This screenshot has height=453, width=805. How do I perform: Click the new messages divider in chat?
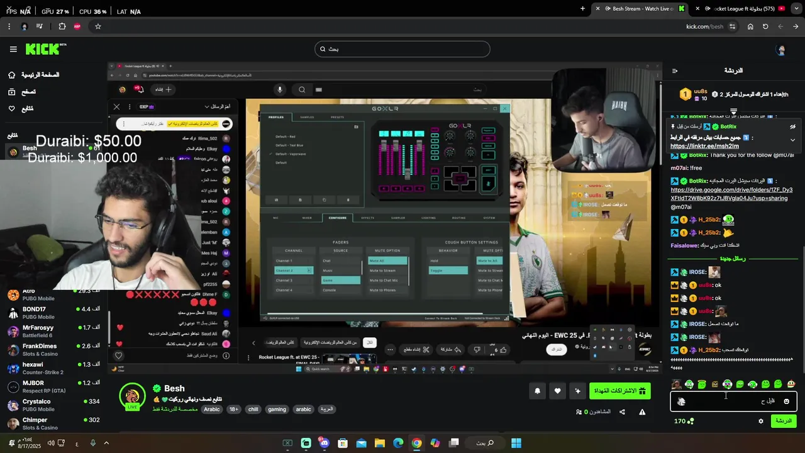[x=733, y=259]
